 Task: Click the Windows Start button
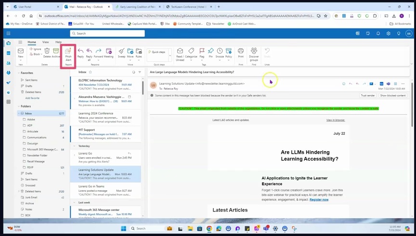tap(123, 229)
